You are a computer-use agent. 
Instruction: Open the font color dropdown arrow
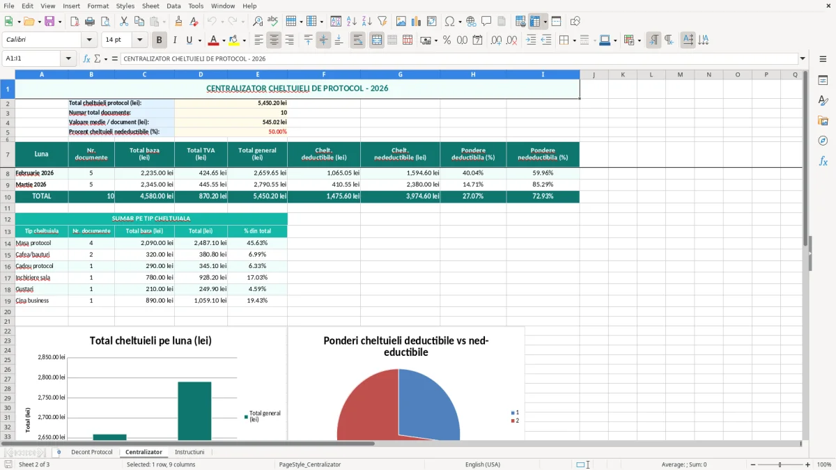pos(224,40)
